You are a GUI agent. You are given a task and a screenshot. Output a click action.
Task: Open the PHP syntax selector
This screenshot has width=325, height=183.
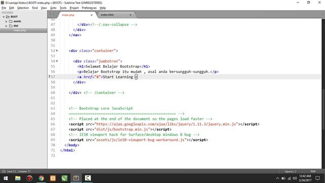(x=313, y=171)
